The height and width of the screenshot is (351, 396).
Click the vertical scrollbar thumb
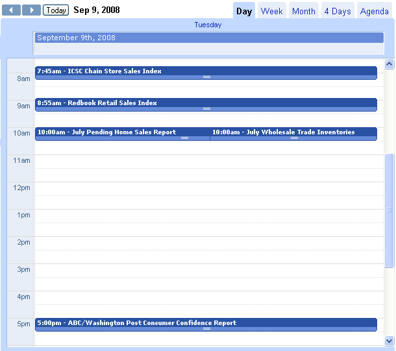(x=389, y=210)
